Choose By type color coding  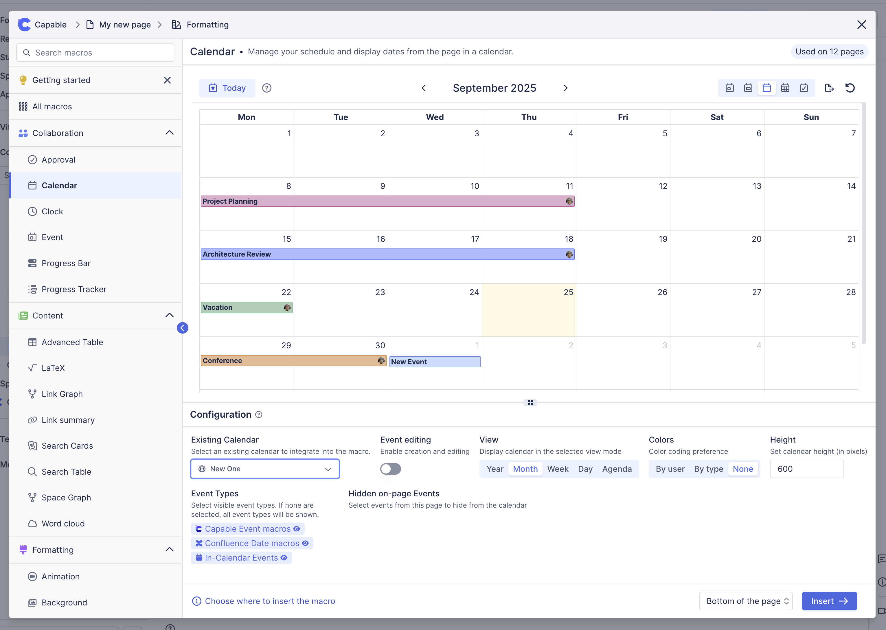pos(708,469)
